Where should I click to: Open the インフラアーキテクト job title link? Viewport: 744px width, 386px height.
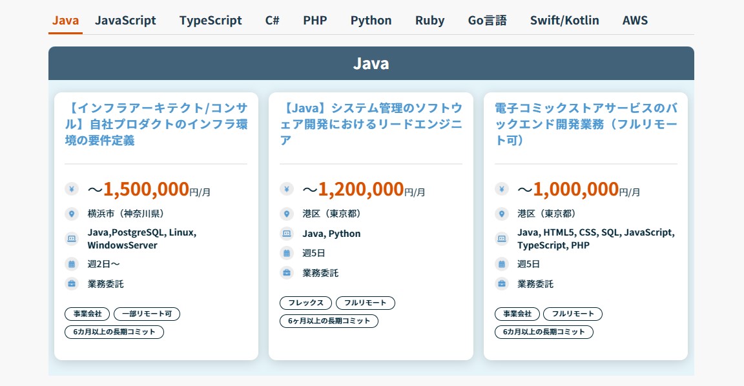(x=156, y=123)
